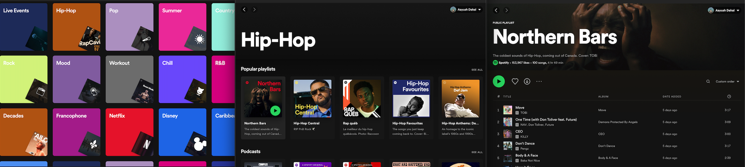Open album Move in album column
Image resolution: width=745 pixels, height=167 pixels.
click(x=602, y=110)
